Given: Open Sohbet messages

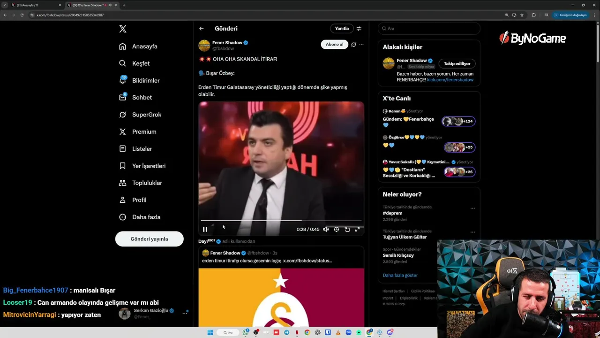Looking at the screenshot, I should point(135,98).
